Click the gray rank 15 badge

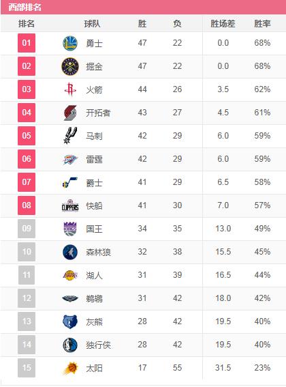(x=27, y=368)
